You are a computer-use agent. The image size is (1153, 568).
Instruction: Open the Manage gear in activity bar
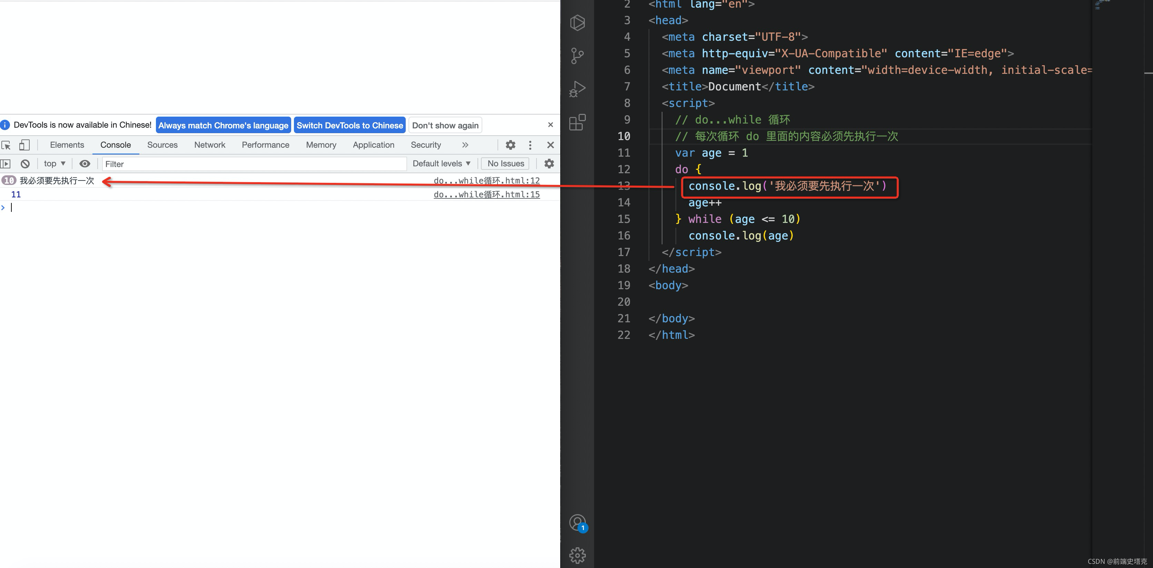click(x=578, y=555)
